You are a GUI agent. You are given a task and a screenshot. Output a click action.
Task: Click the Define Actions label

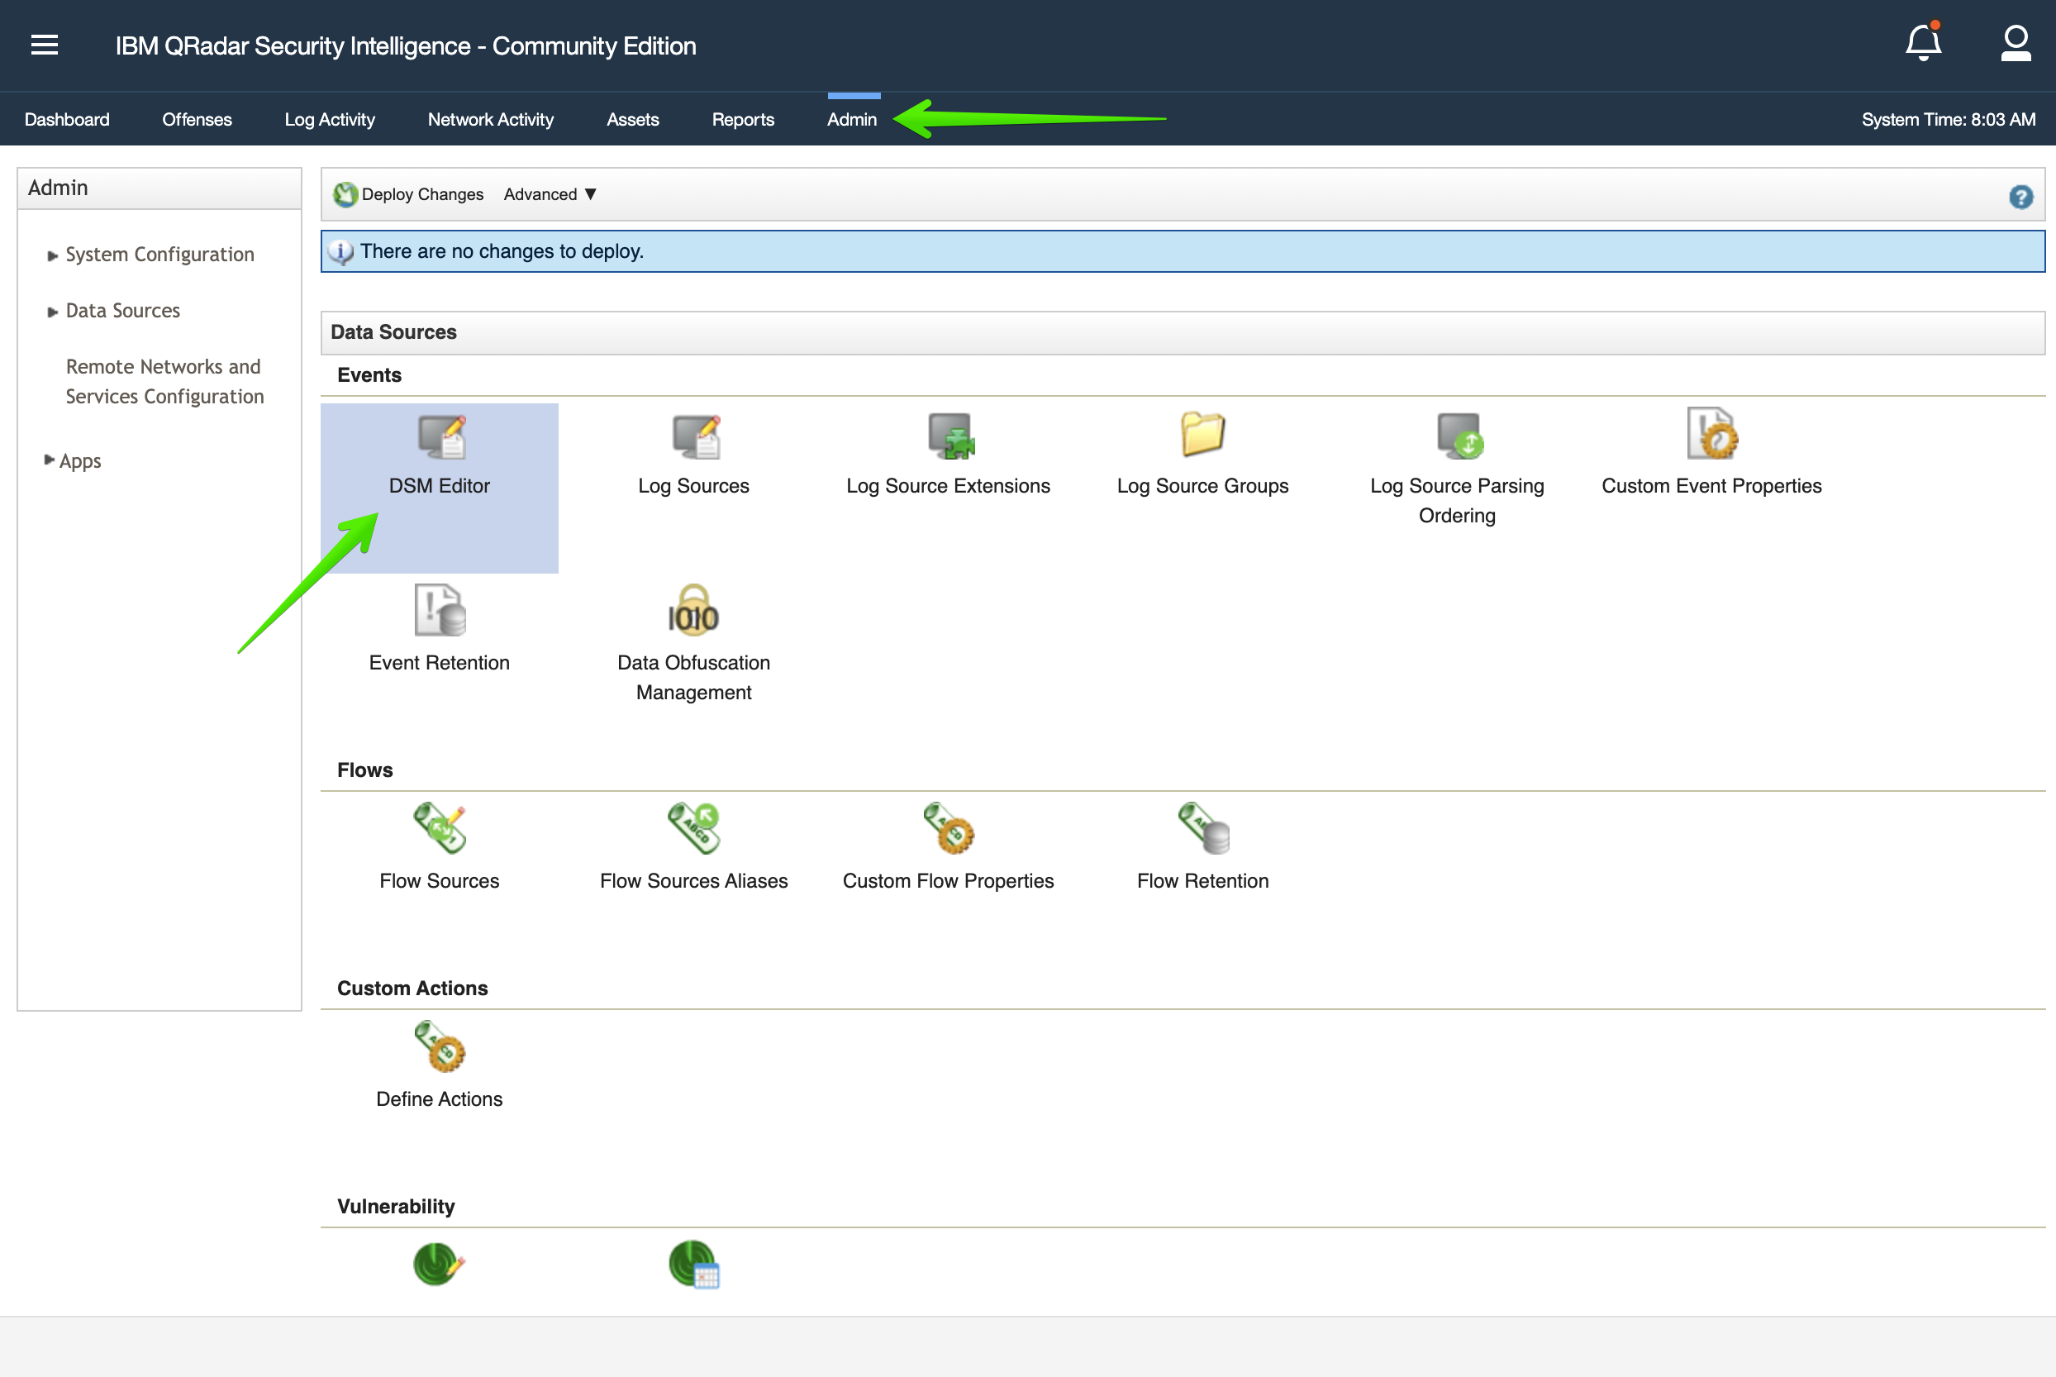coord(439,1098)
